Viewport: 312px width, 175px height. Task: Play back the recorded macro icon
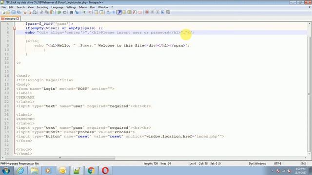click(x=157, y=12)
